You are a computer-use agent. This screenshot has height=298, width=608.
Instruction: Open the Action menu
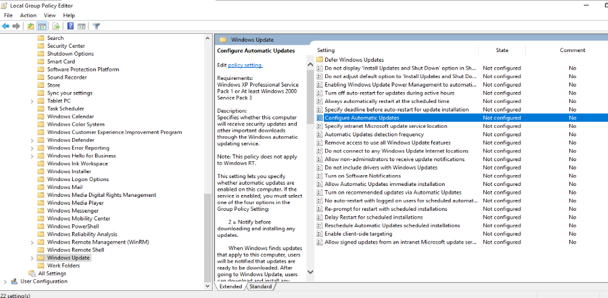[x=28, y=16]
